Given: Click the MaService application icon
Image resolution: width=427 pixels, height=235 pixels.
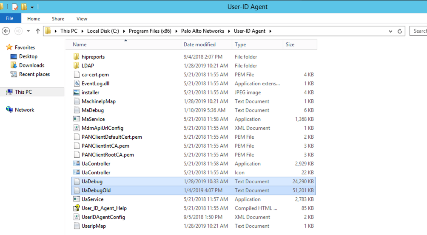Looking at the screenshot, I should pos(77,119).
